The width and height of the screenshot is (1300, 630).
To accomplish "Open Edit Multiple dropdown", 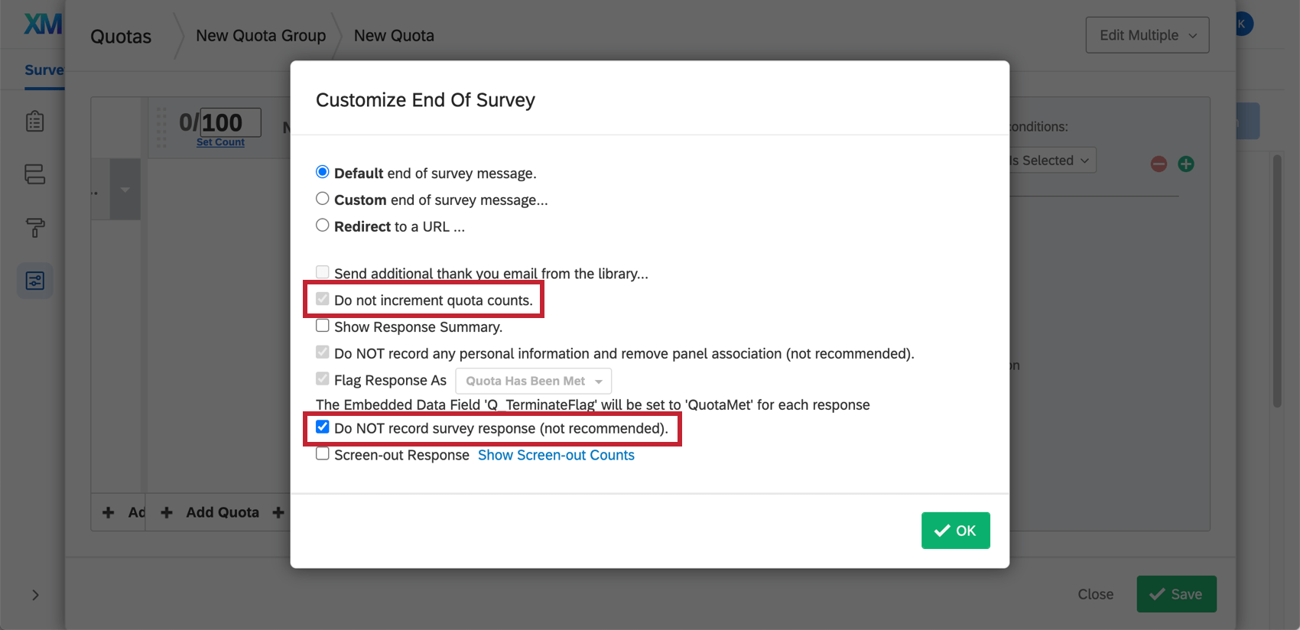I will click(1147, 35).
